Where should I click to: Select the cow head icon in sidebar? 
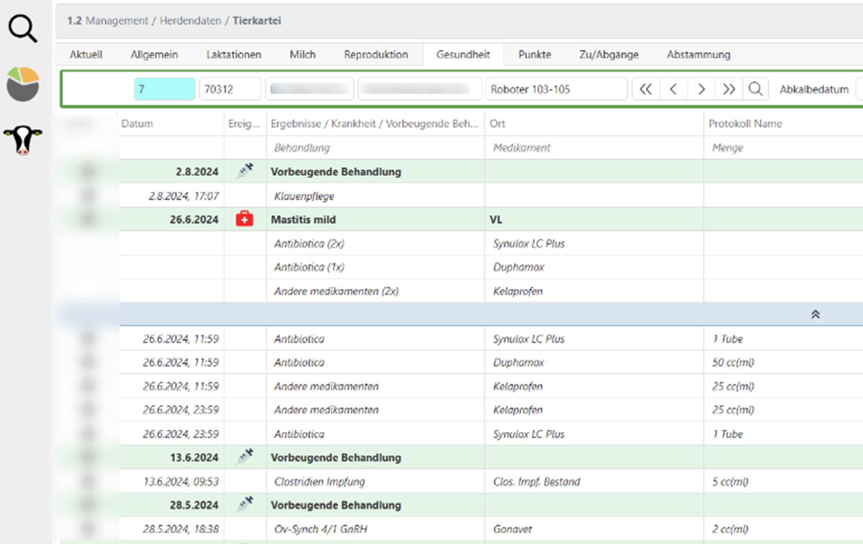click(22, 140)
